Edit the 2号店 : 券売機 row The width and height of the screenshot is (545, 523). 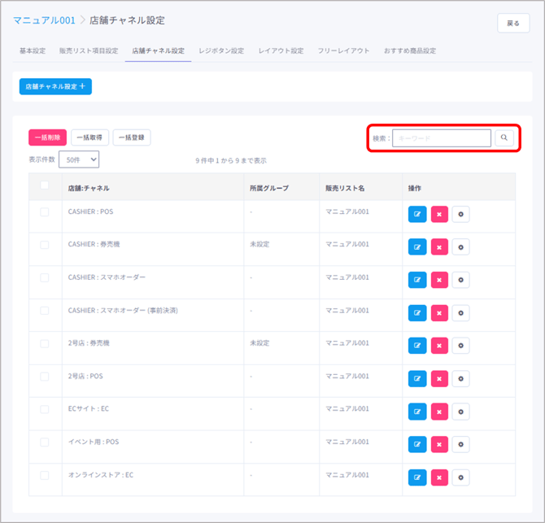(417, 346)
